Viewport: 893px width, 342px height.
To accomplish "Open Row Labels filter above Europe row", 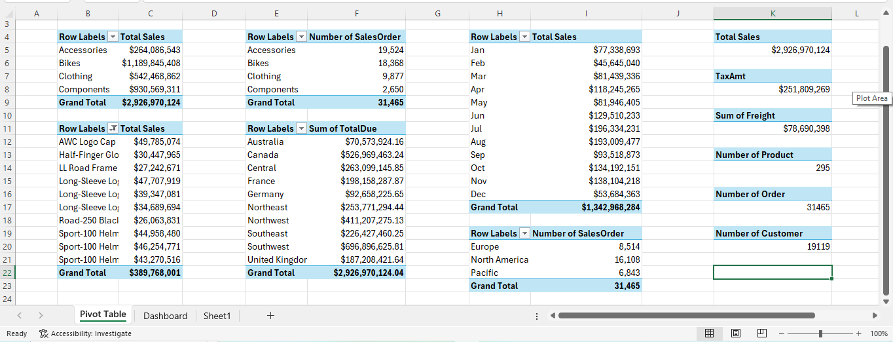I will [x=524, y=234].
